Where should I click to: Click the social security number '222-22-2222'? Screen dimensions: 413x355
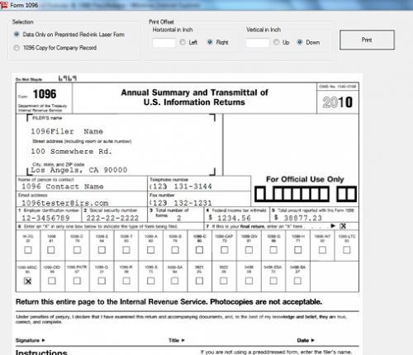coord(112,218)
